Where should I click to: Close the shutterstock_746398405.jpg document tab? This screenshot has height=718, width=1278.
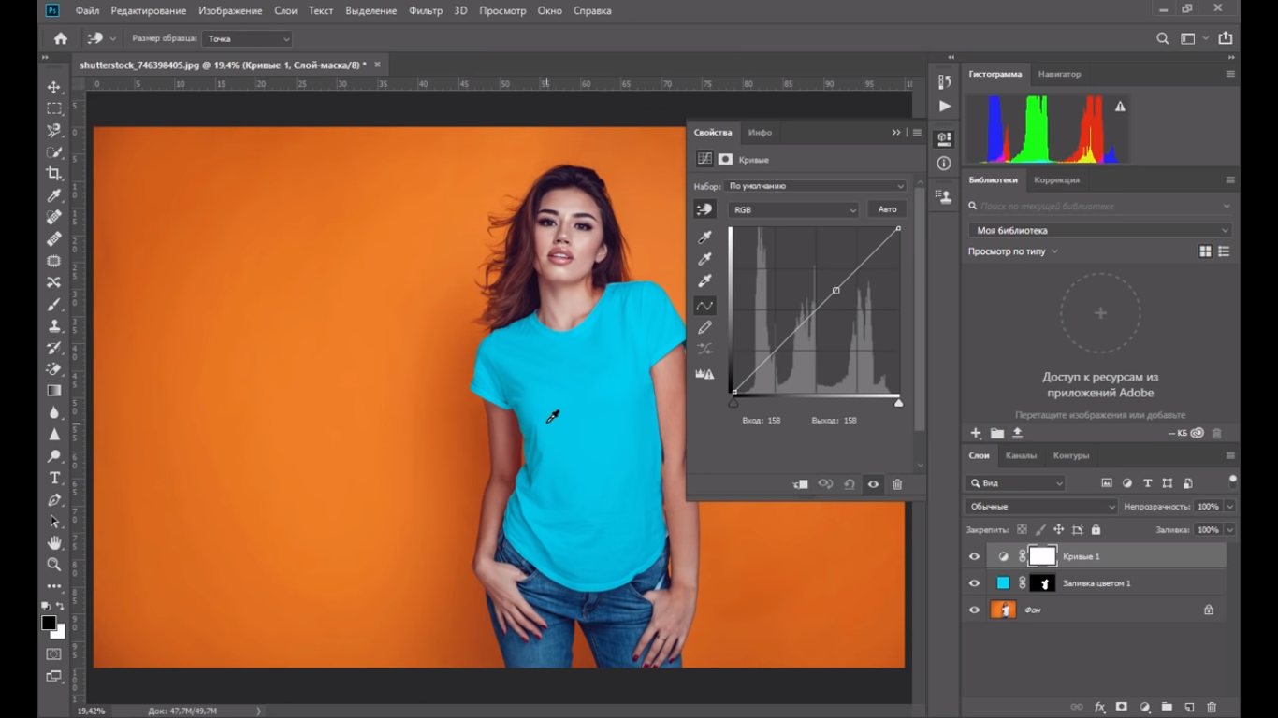point(378,65)
